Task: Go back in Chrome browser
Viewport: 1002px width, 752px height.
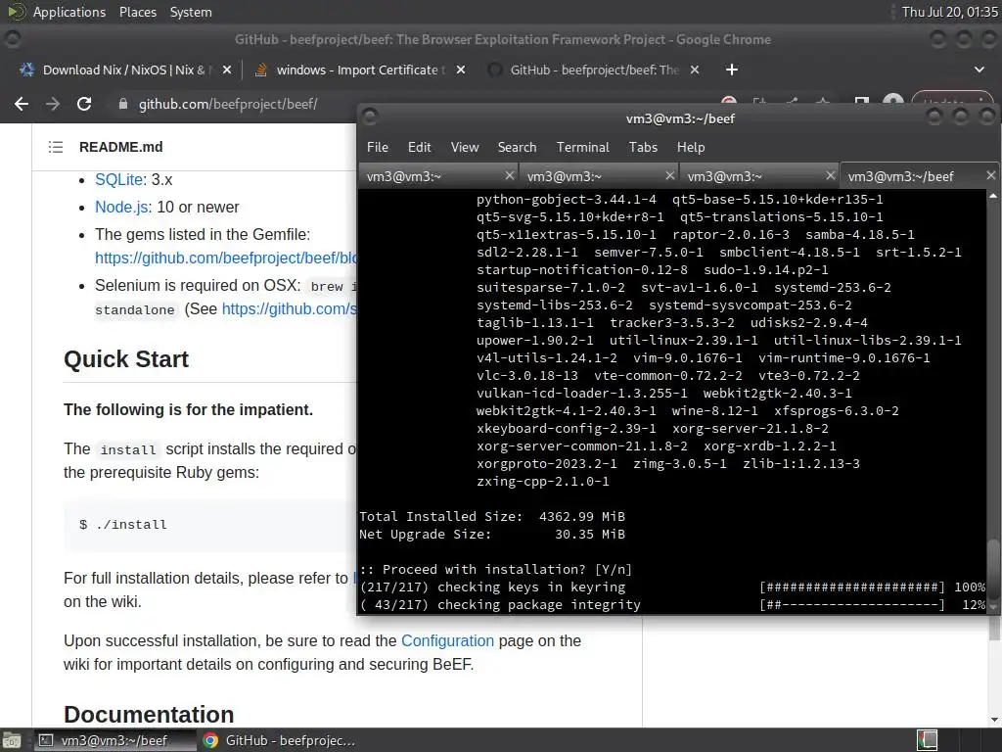Action: [x=22, y=104]
